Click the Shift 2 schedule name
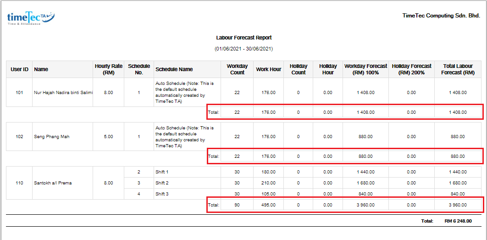Image resolution: width=487 pixels, height=240 pixels. coord(162,183)
